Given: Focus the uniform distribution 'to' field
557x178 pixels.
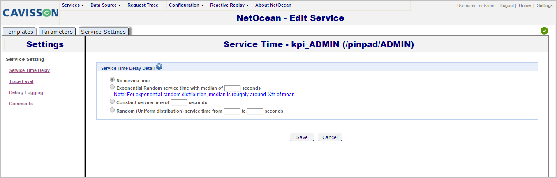Looking at the screenshot, I should (255, 111).
